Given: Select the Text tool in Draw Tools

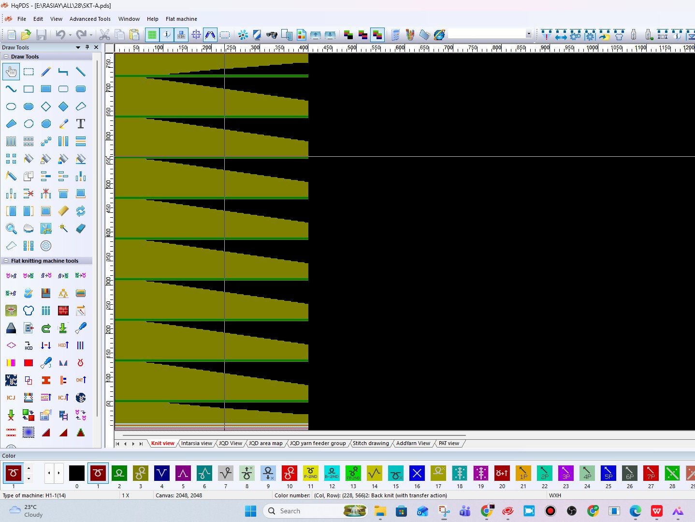Looking at the screenshot, I should click(81, 124).
